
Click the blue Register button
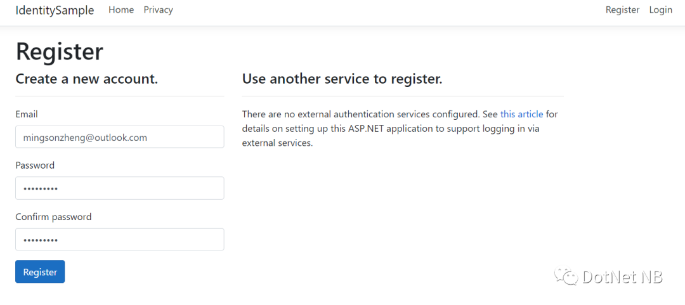(x=40, y=272)
